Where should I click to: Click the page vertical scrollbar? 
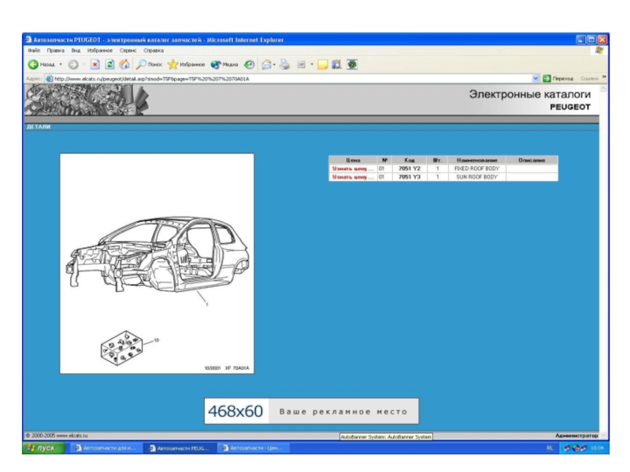[603, 262]
